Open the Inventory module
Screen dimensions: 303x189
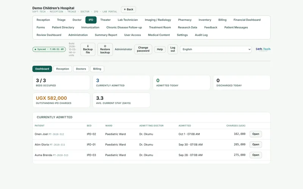[x=205, y=20]
